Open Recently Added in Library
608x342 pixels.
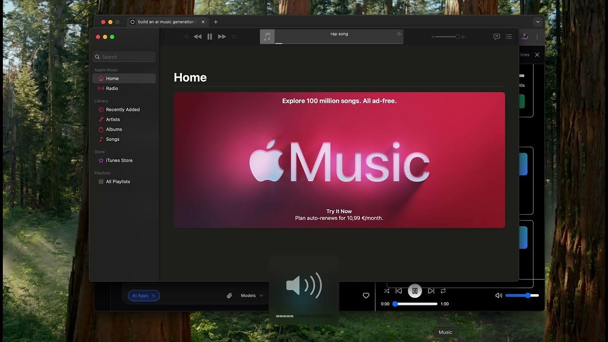pos(124,109)
